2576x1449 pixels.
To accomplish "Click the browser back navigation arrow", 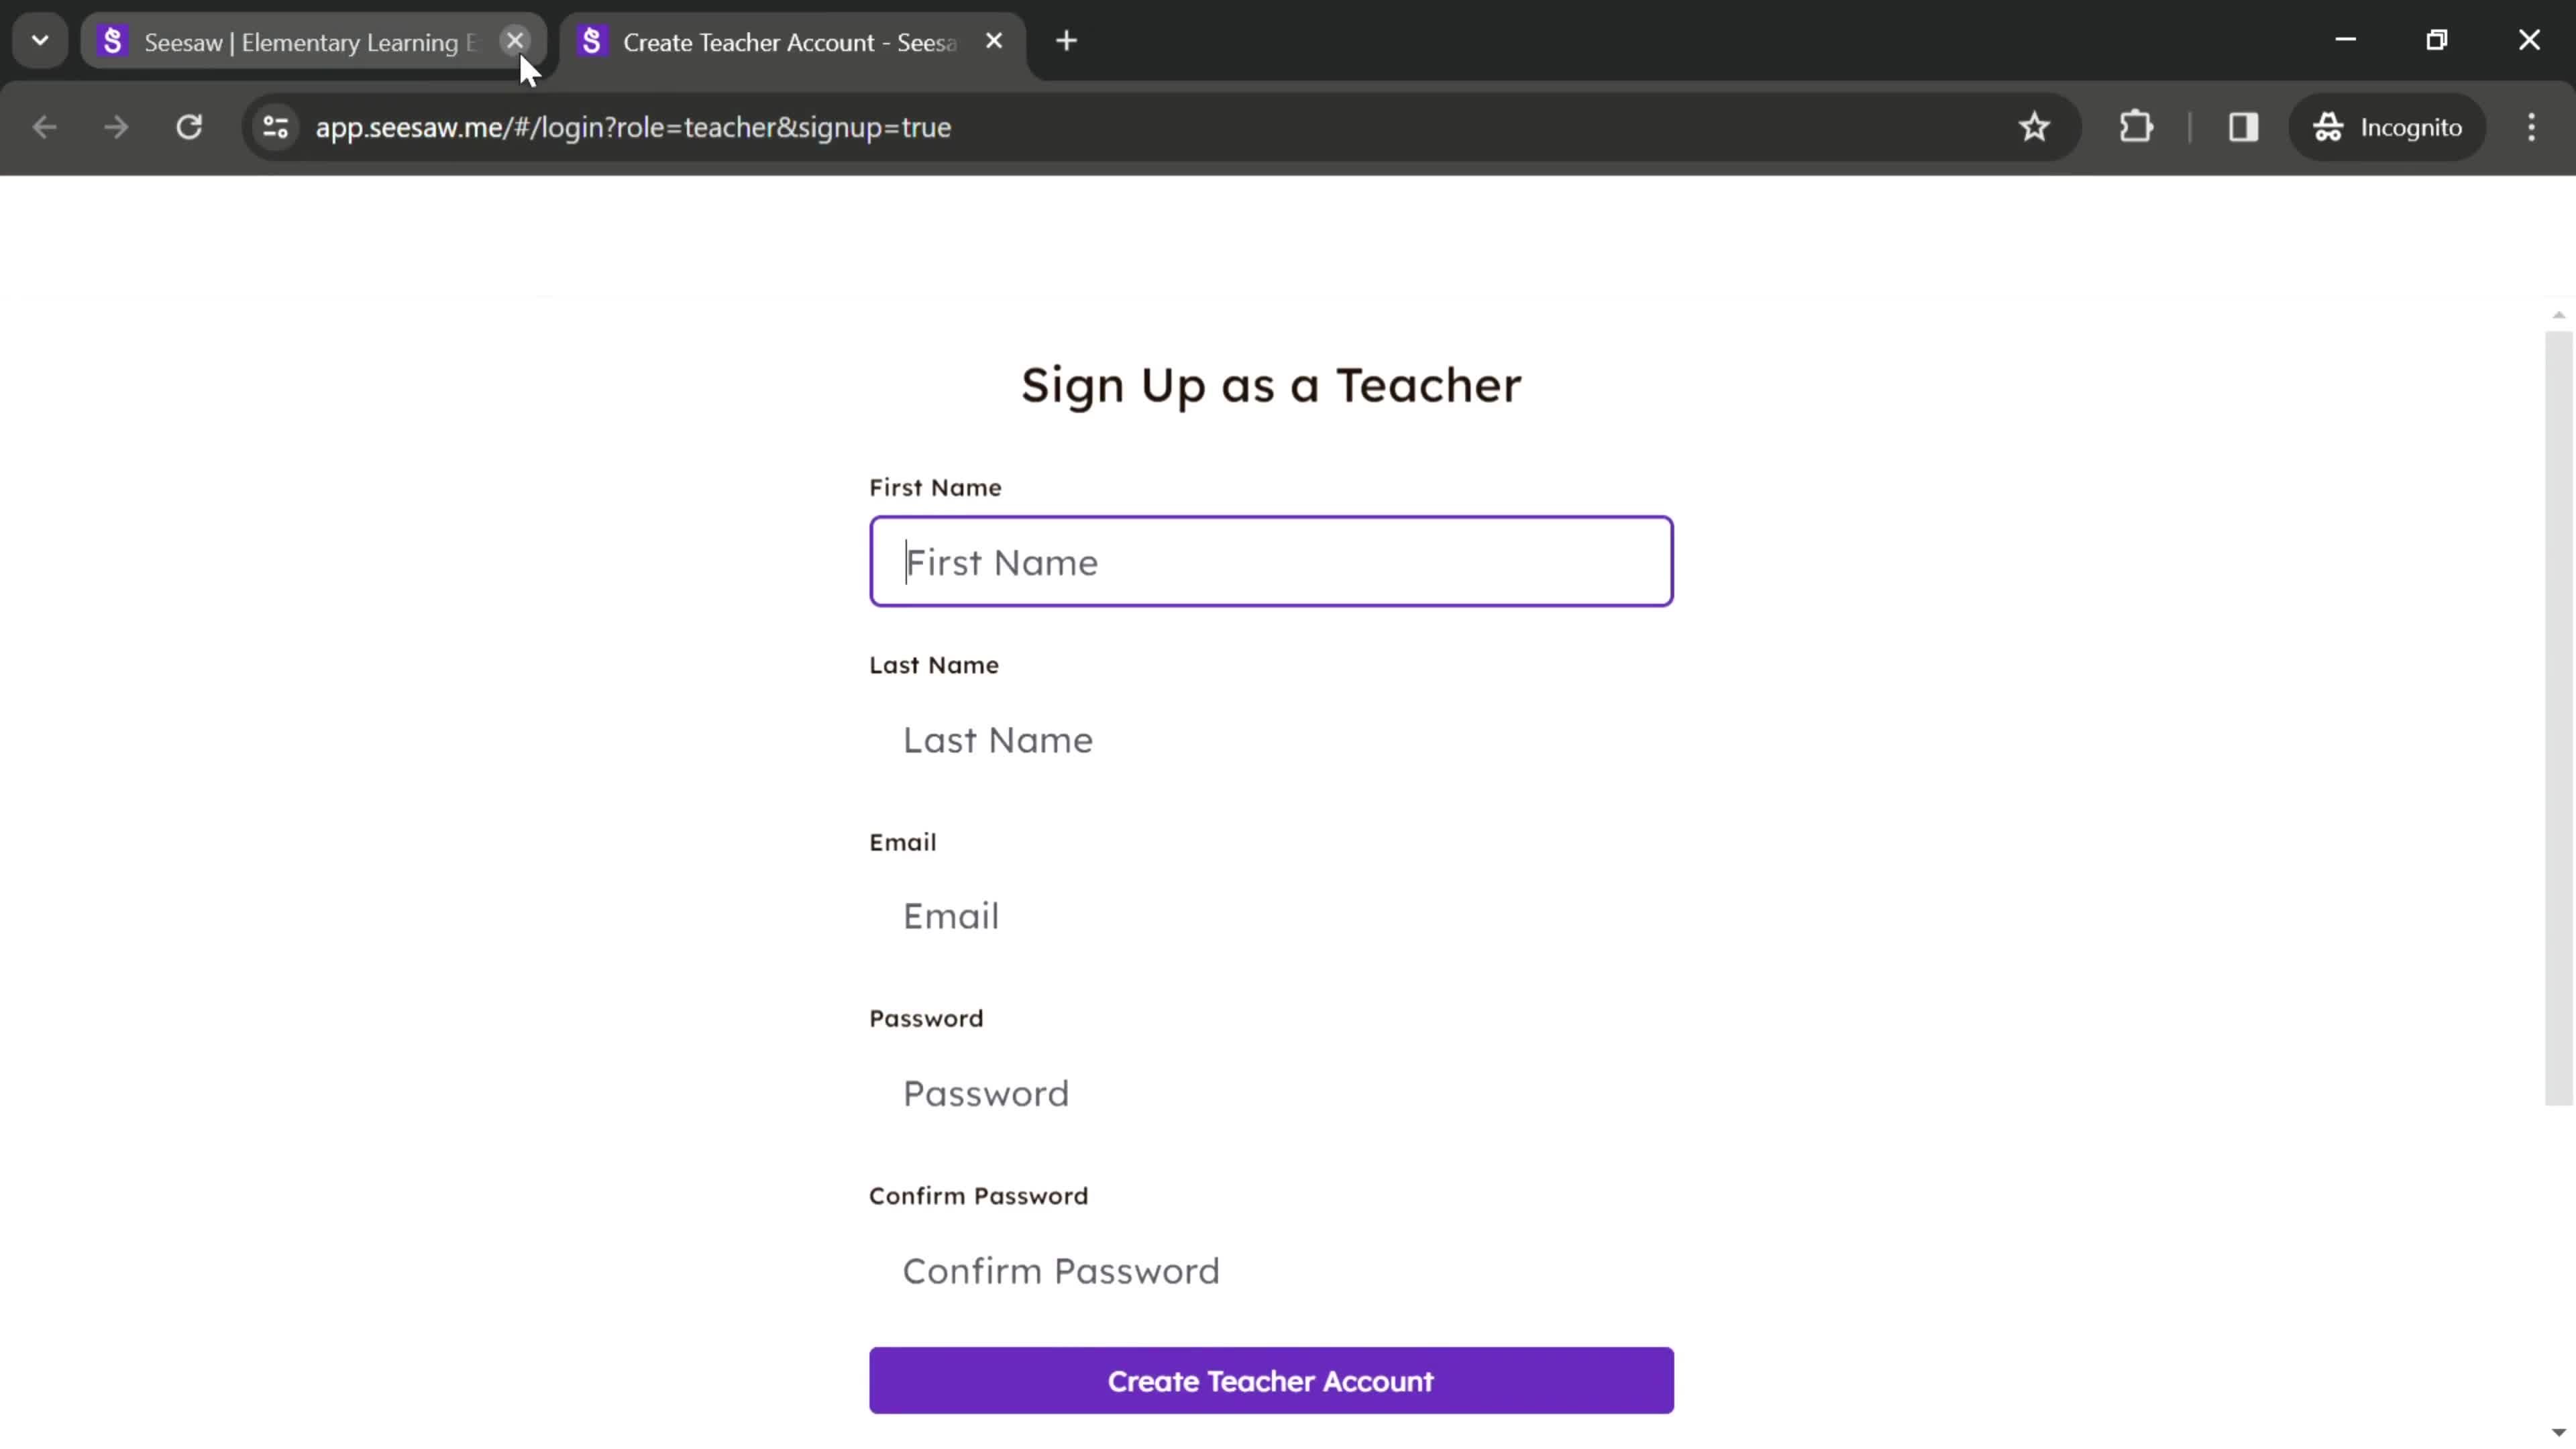I will 44,125.
